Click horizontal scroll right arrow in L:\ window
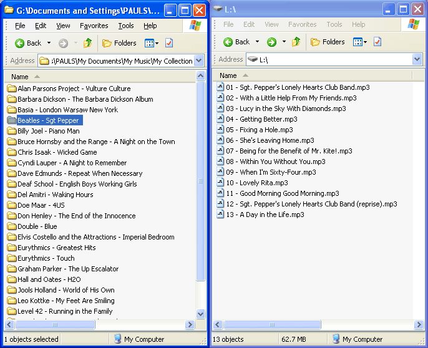The image size is (428, 348). click(418, 324)
